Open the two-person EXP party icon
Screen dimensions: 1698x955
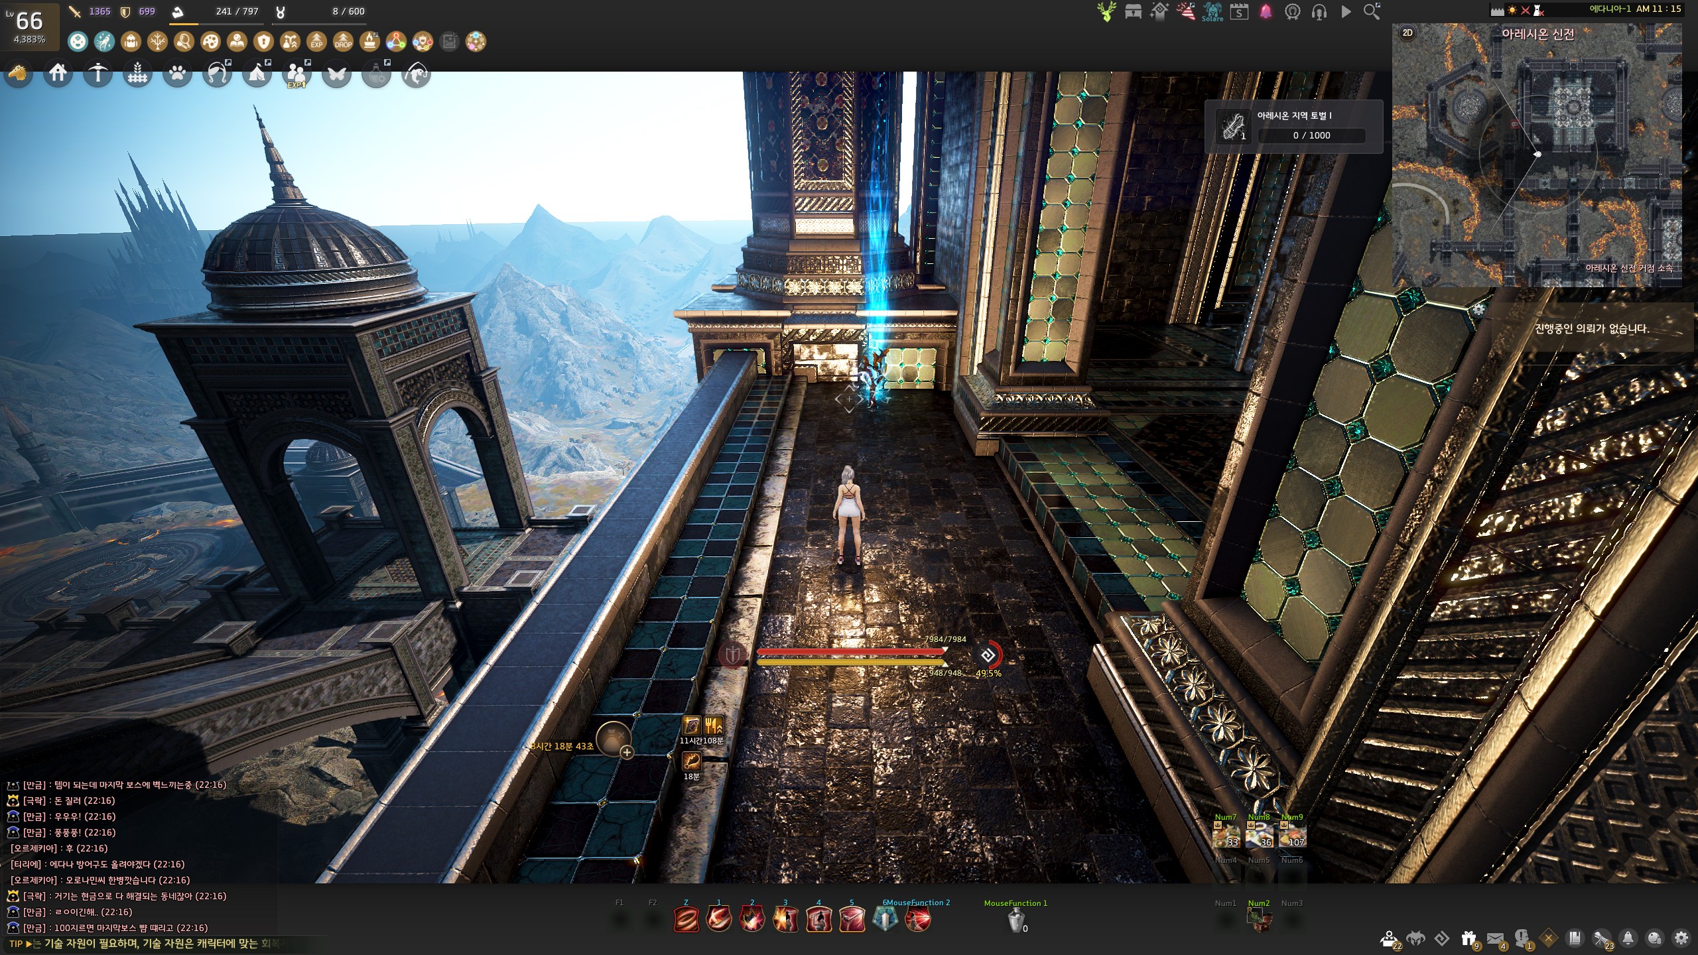[x=297, y=74]
